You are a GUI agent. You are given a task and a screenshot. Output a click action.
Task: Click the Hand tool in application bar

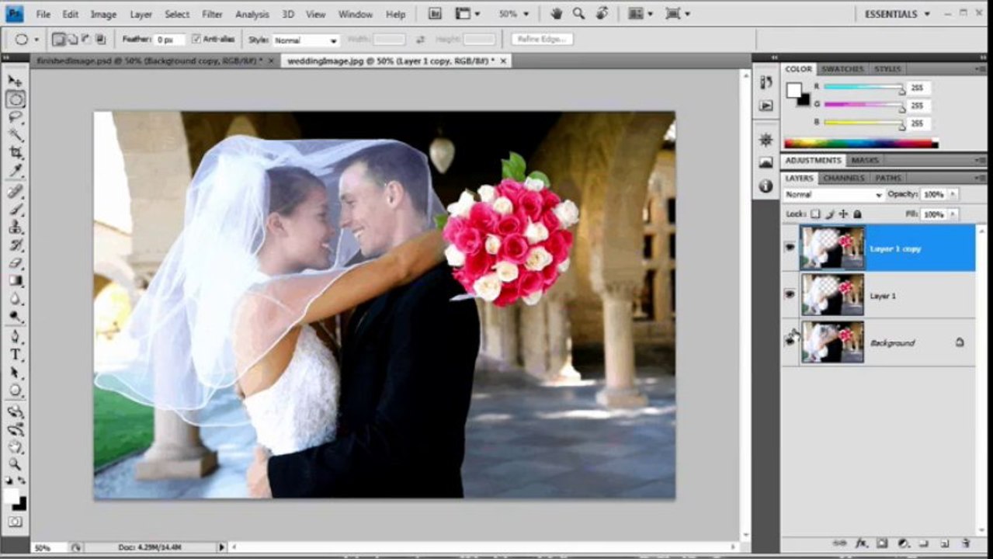556,14
